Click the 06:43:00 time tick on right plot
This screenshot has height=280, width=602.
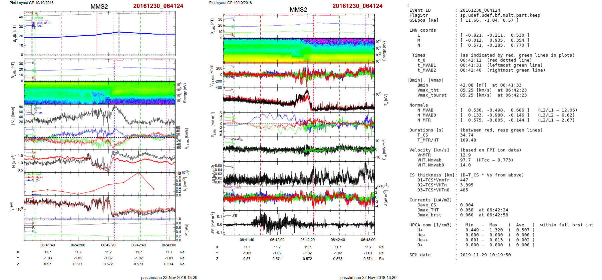(x=368, y=240)
